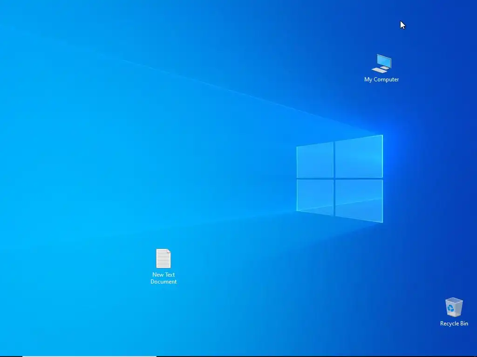This screenshot has width=477, height=357.
Task: Click the "Recycle Bin" label text
Action: 454,324
